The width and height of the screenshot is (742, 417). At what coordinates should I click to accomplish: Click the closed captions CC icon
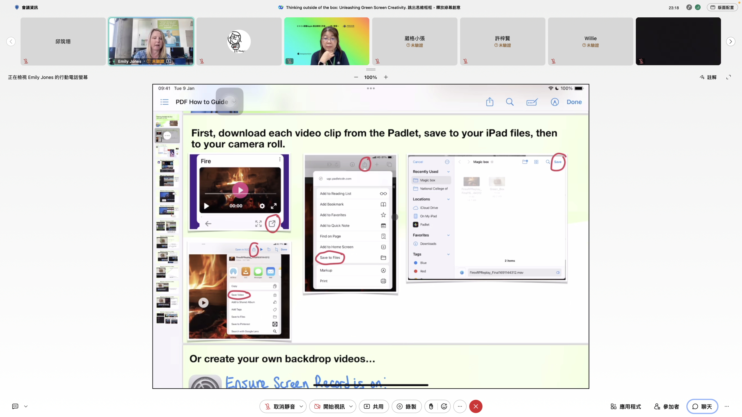coord(15,406)
